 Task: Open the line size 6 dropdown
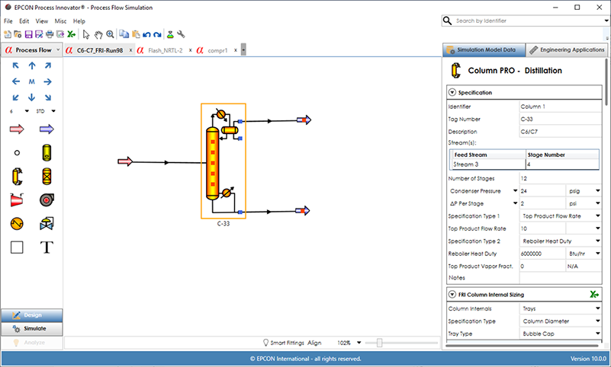click(27, 111)
